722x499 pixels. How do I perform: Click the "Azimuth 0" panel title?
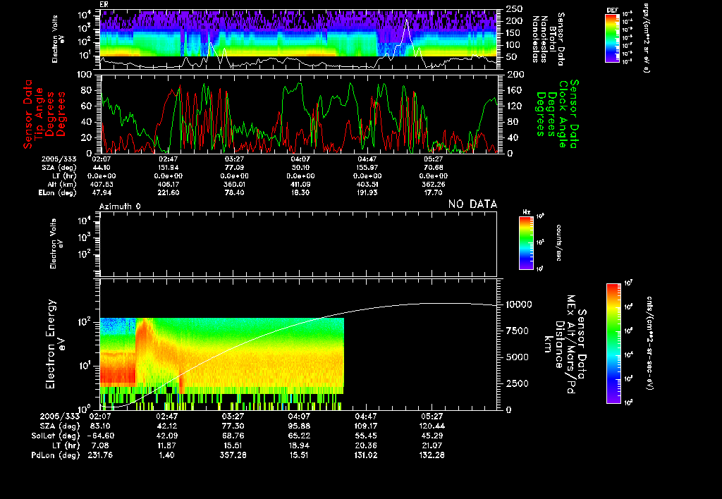pyautogui.click(x=120, y=207)
